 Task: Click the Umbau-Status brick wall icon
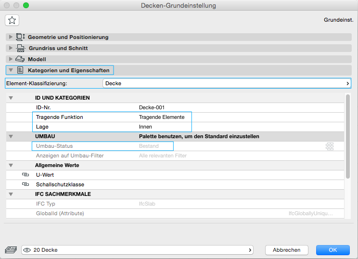(x=330, y=146)
